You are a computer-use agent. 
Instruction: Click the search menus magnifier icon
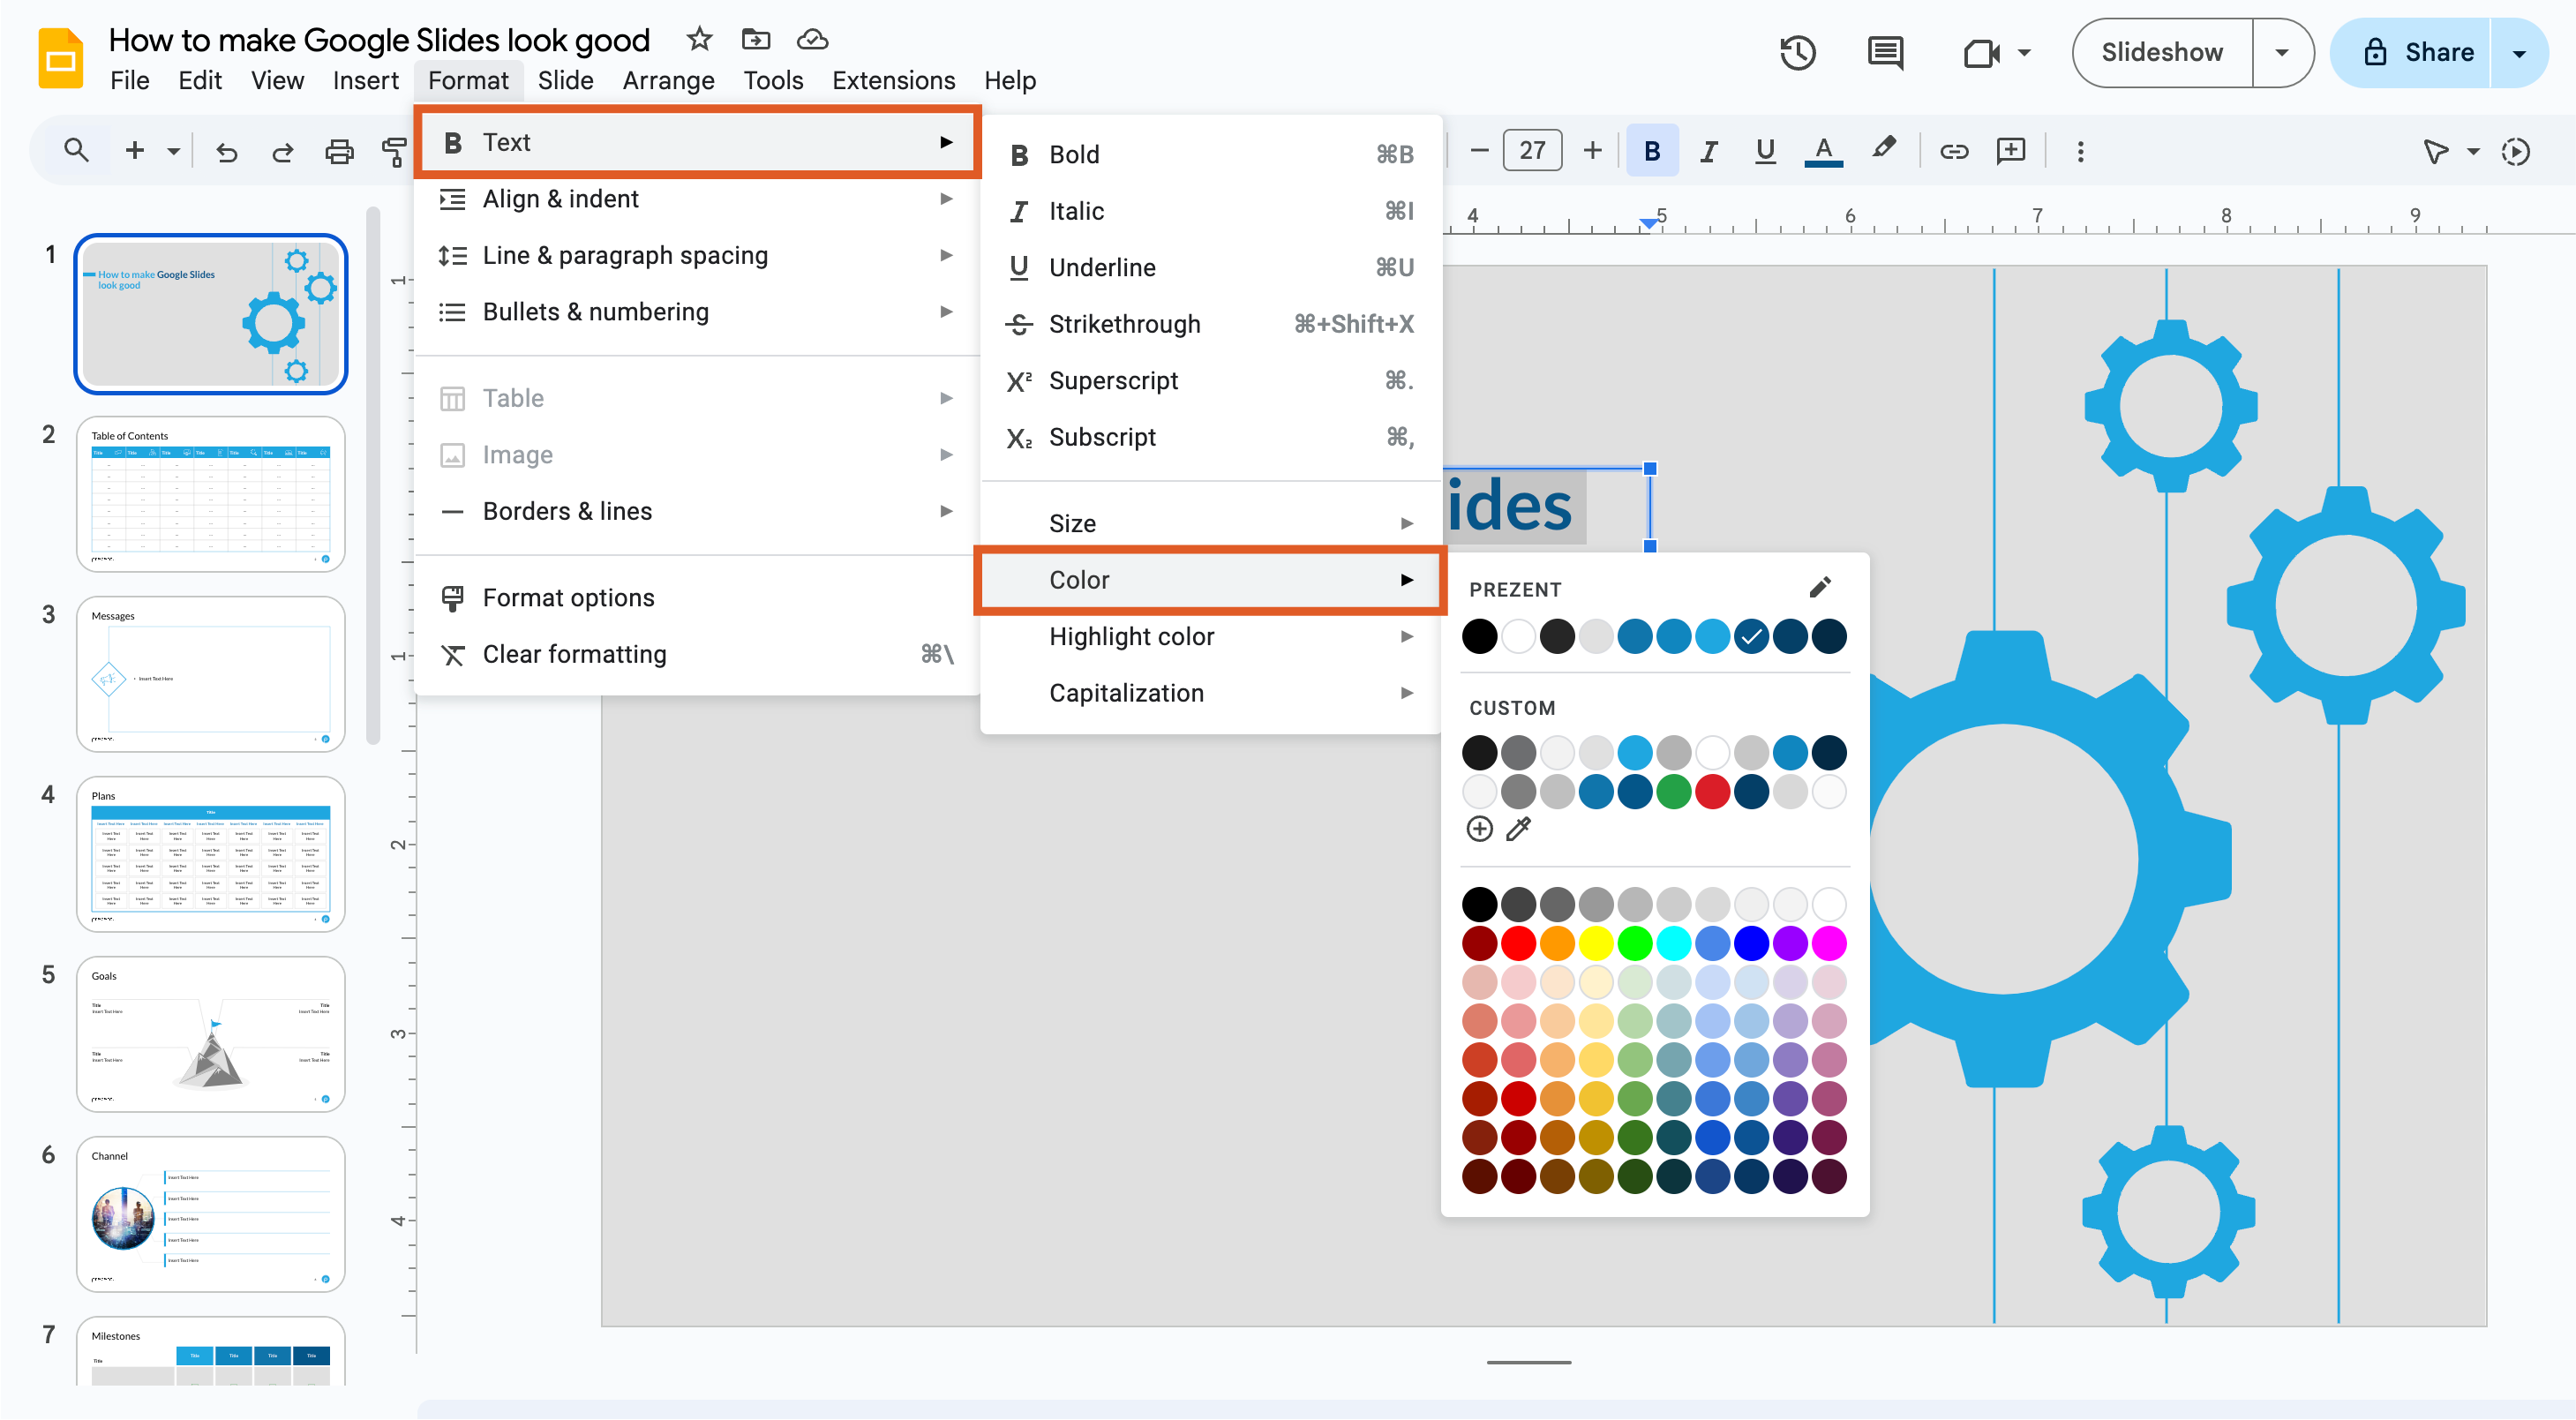click(x=76, y=151)
